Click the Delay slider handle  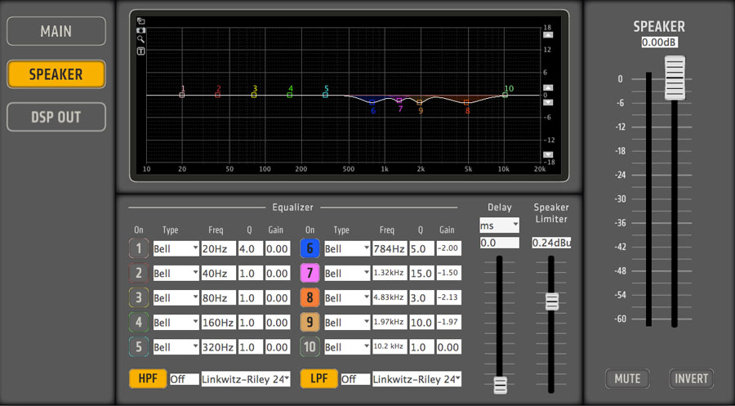[500, 385]
